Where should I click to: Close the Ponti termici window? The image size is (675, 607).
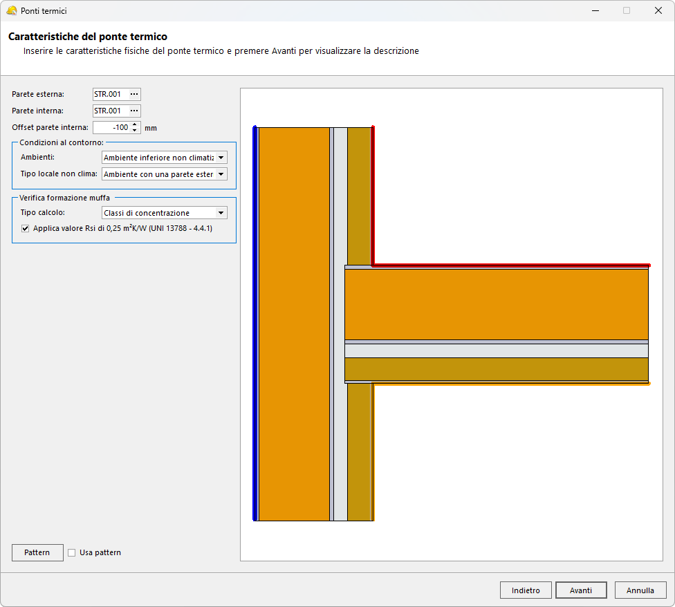658,10
